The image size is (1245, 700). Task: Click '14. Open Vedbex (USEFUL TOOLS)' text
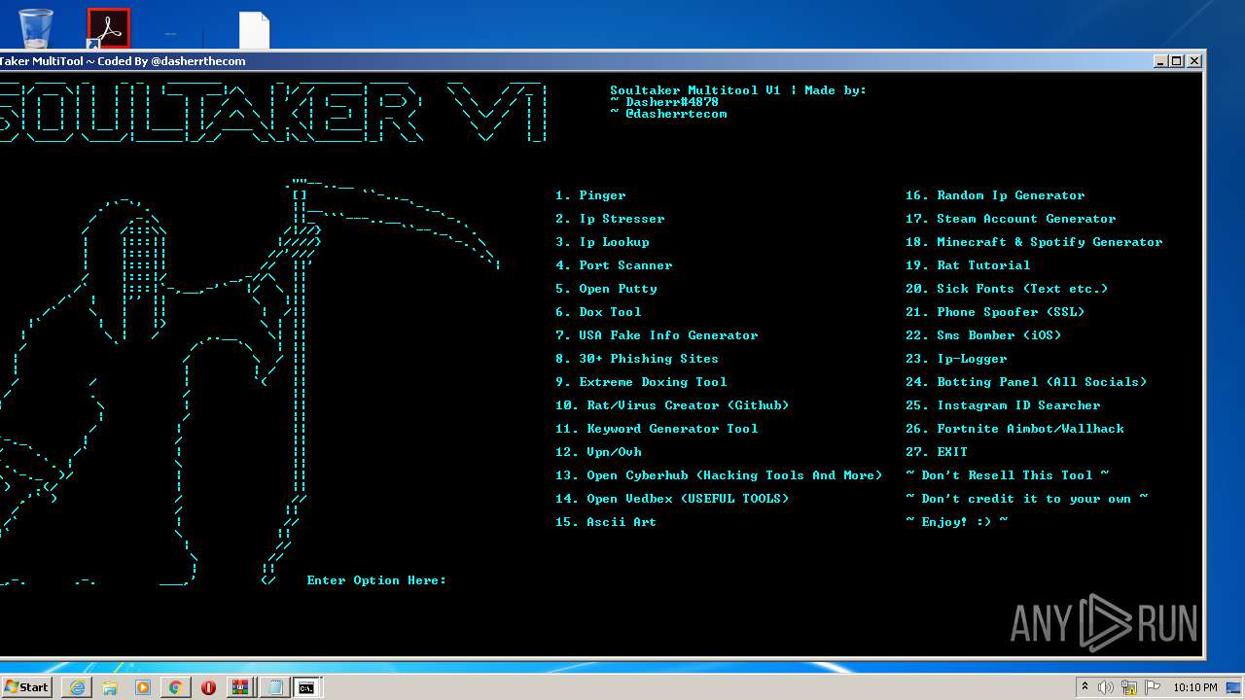click(x=672, y=499)
